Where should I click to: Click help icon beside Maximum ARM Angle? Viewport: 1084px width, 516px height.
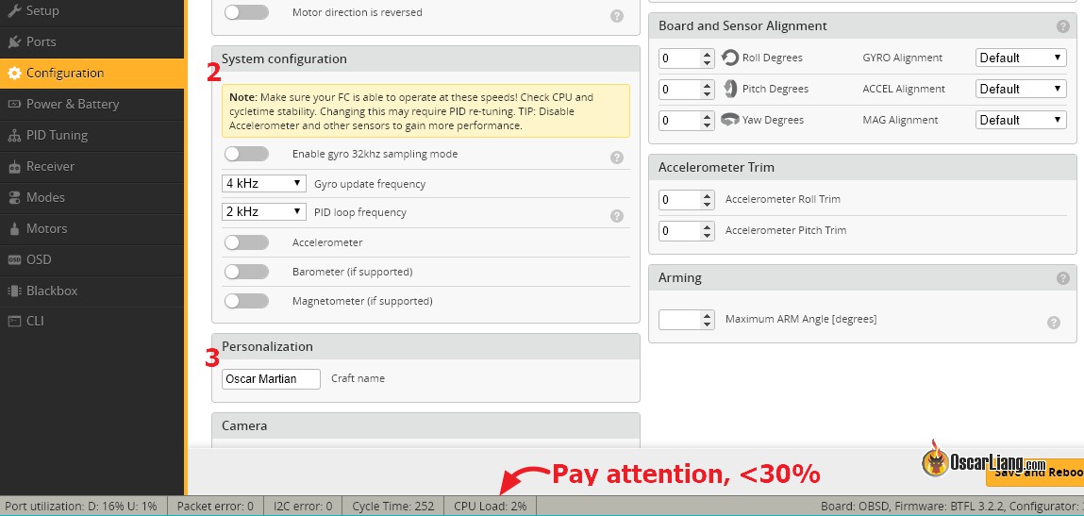pos(1054,323)
